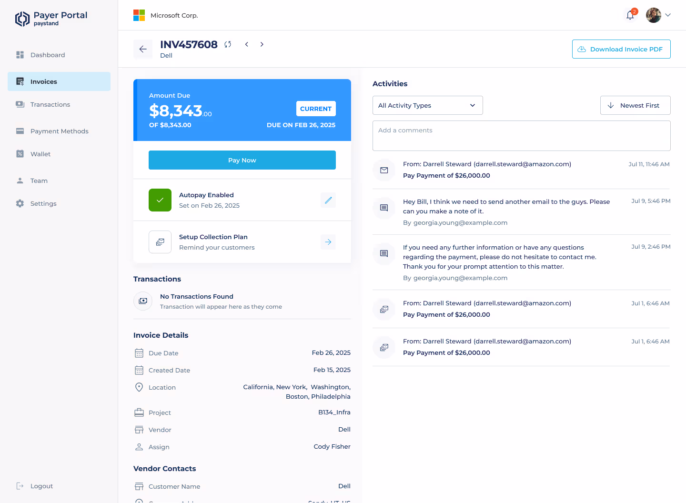Click the No Transactions Found cash icon
The image size is (686, 503).
tap(143, 301)
